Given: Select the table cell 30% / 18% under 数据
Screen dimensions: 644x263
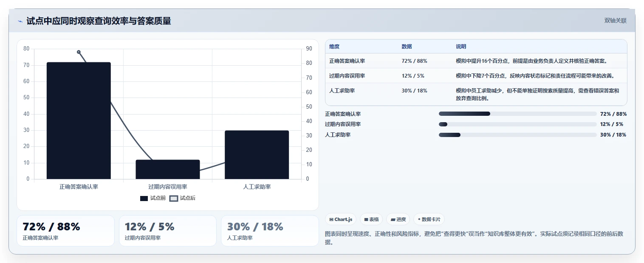Looking at the screenshot, I should pyautogui.click(x=414, y=91).
